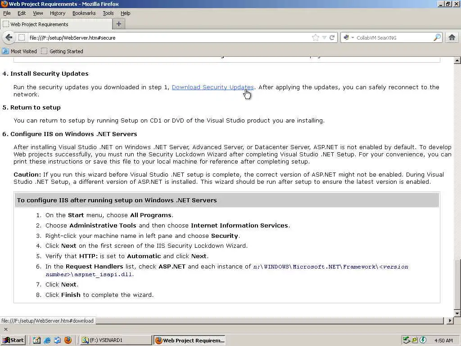Click the middle system tray icon

click(415, 340)
